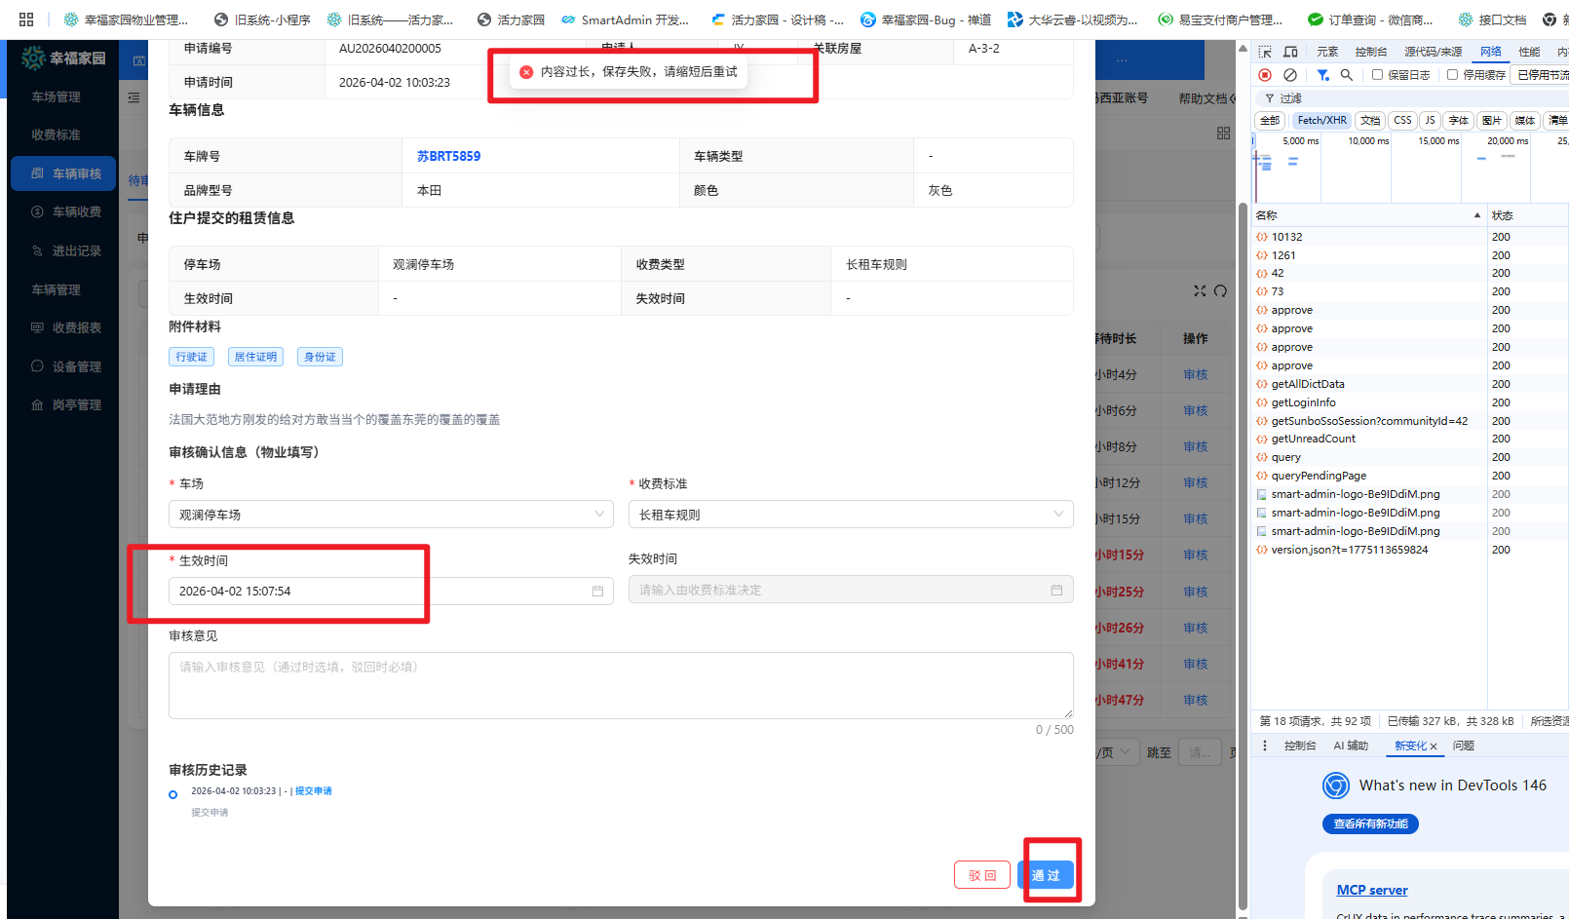Stop recording network log in DevTools
Image resolution: width=1569 pixels, height=919 pixels.
click(1265, 75)
